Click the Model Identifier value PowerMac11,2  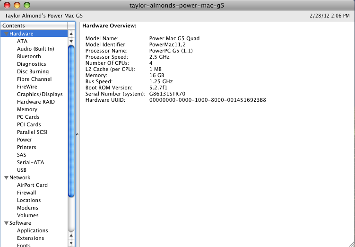pos(167,44)
